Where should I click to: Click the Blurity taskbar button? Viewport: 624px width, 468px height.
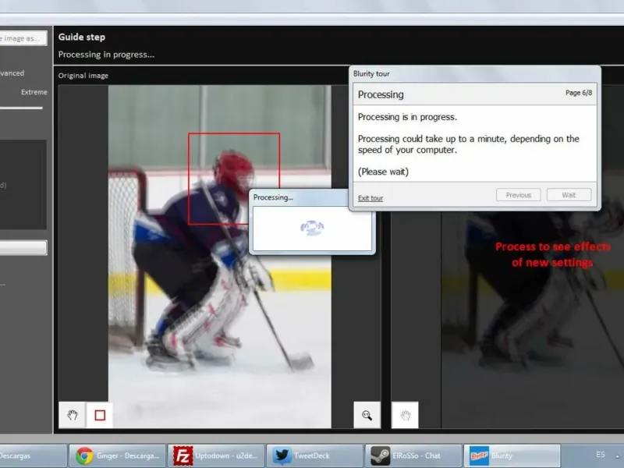pos(512,456)
